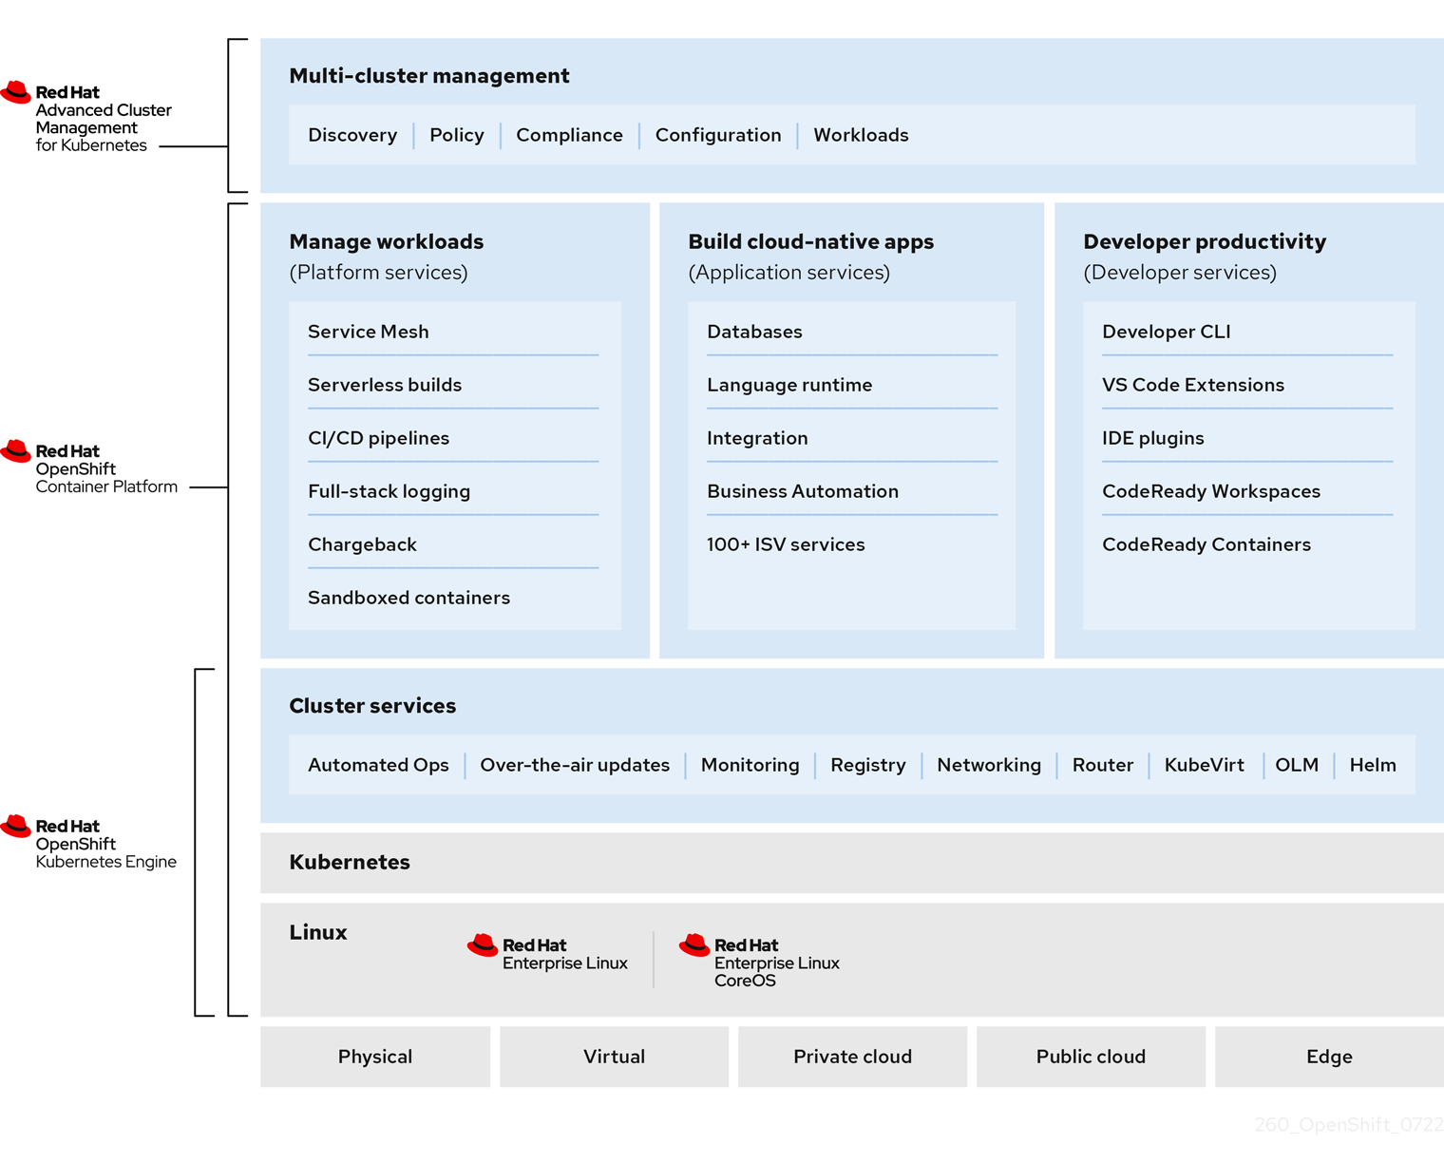Image resolution: width=1444 pixels, height=1163 pixels.
Task: Click 'Policy' in Multi-cluster management
Action: (457, 135)
